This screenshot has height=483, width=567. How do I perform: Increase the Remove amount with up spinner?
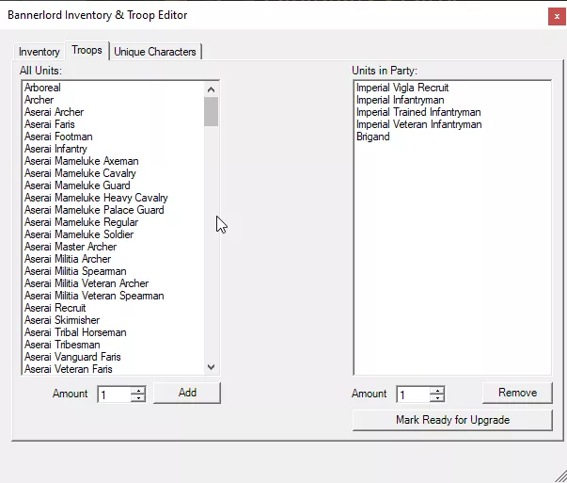click(x=437, y=391)
